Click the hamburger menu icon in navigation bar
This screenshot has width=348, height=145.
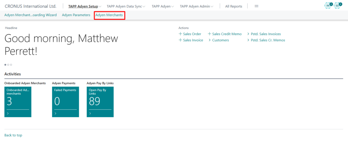click(x=256, y=6)
